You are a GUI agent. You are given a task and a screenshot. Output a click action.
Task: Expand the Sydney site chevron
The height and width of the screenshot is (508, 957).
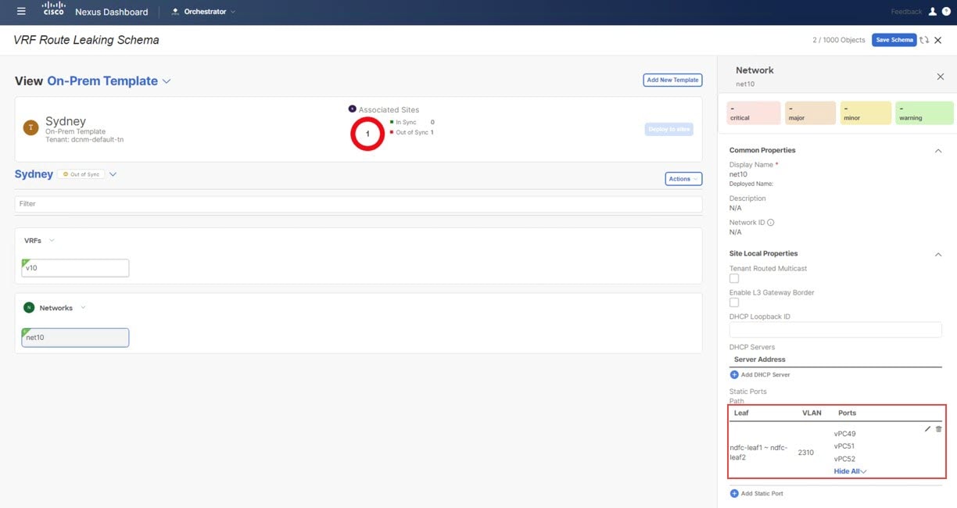click(x=113, y=174)
